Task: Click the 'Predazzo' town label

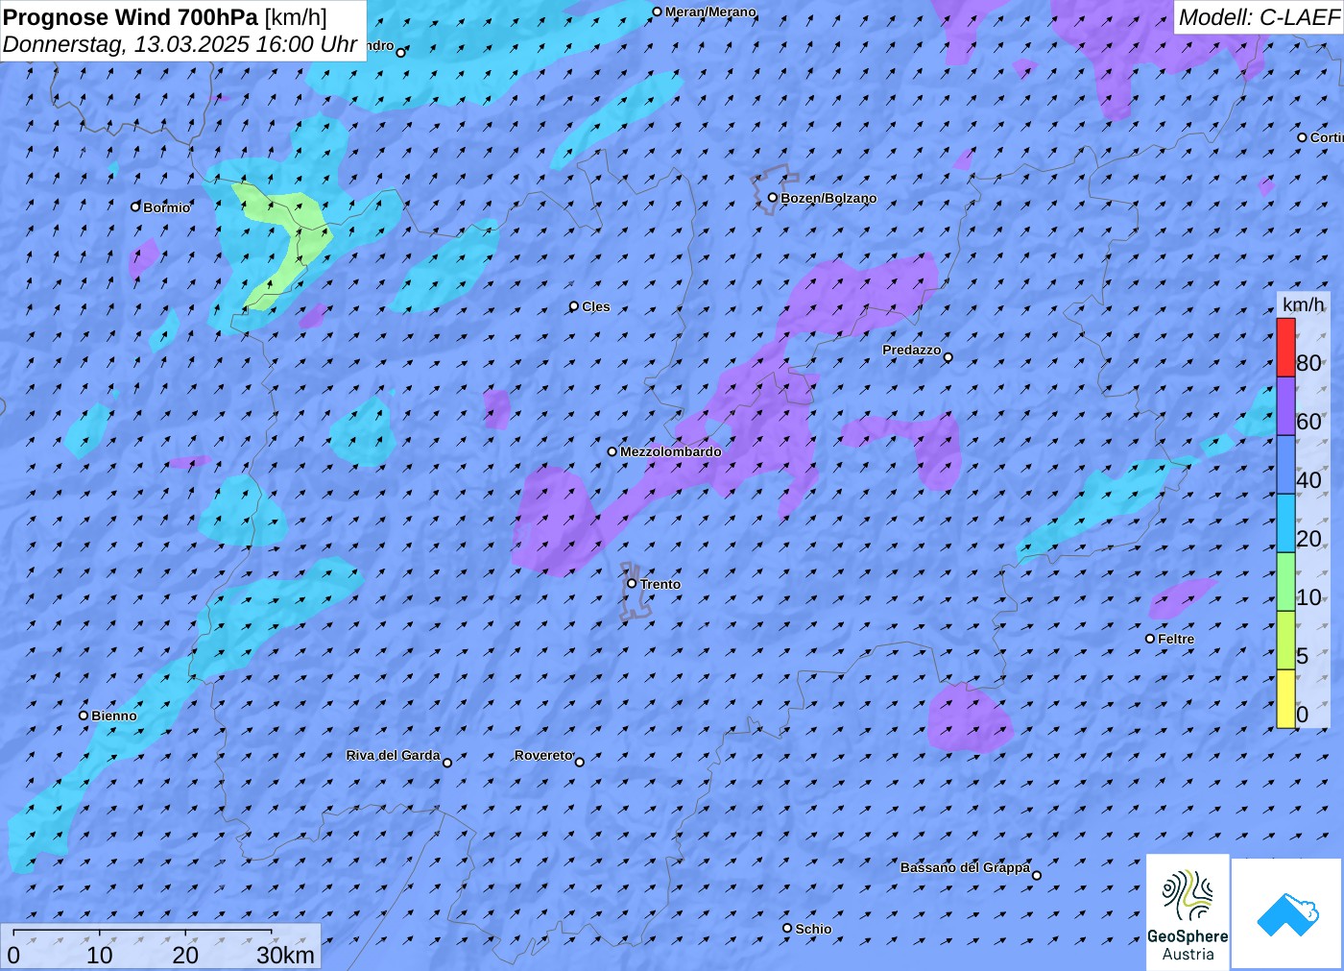Action: tap(912, 350)
